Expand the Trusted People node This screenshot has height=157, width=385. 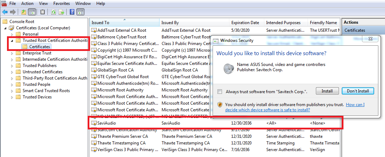12,84
